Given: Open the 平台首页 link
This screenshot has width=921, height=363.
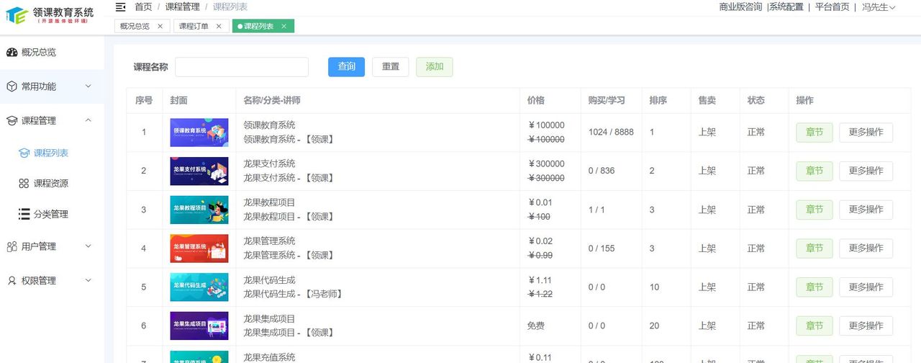Looking at the screenshot, I should pyautogui.click(x=832, y=7).
